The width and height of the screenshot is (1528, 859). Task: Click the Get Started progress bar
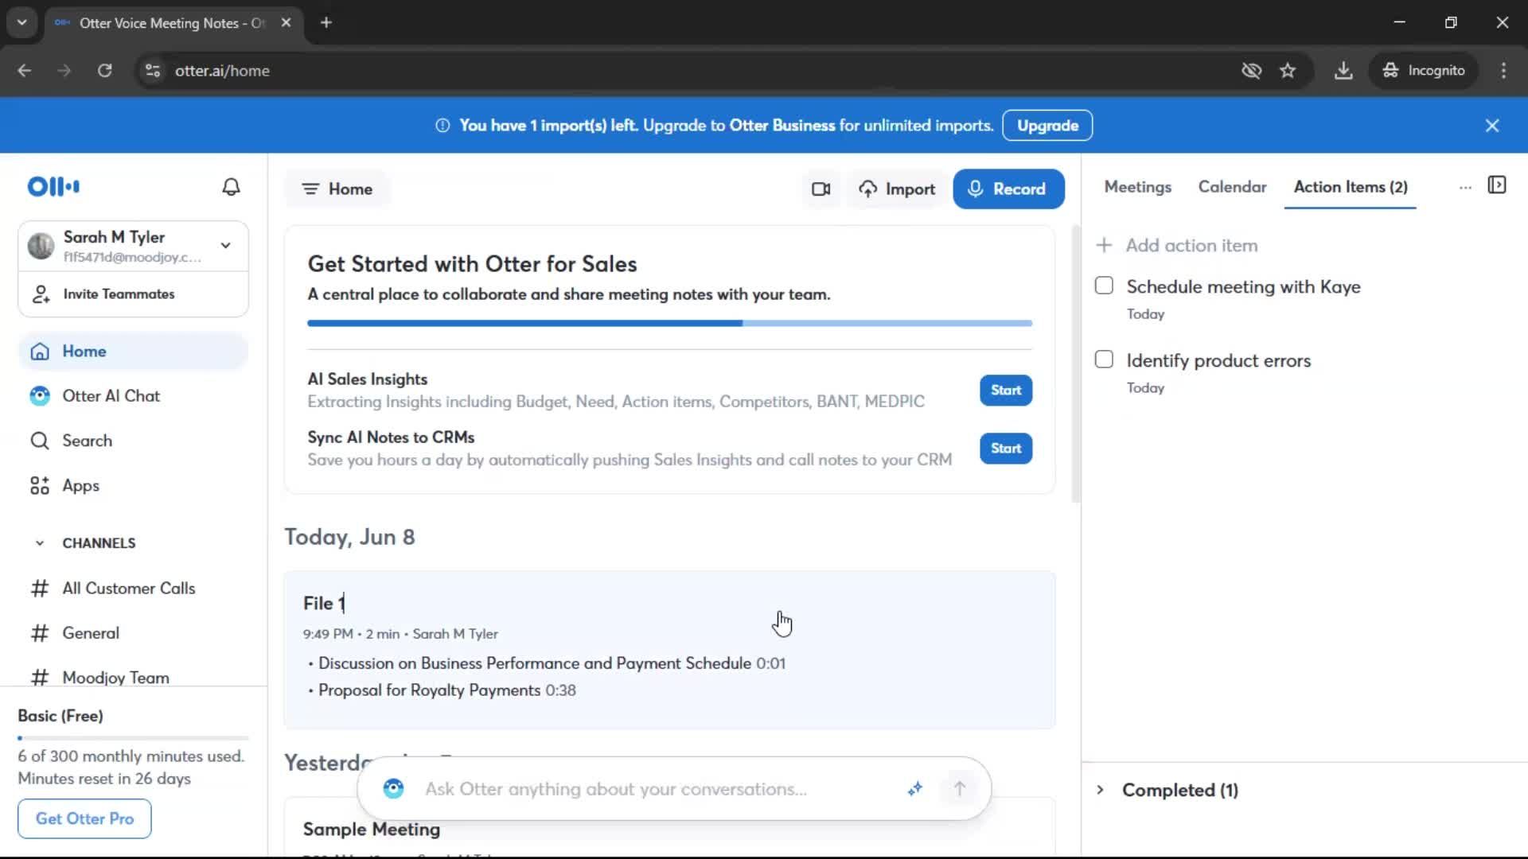(x=670, y=323)
